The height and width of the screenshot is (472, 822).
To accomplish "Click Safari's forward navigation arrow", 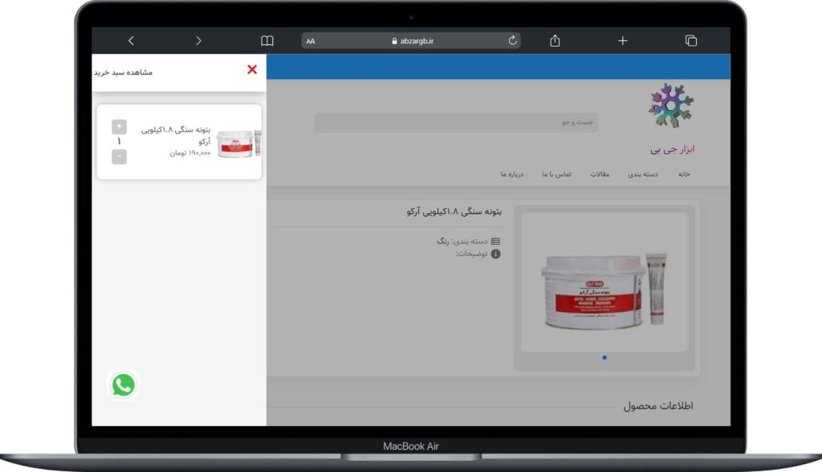I will (x=198, y=41).
